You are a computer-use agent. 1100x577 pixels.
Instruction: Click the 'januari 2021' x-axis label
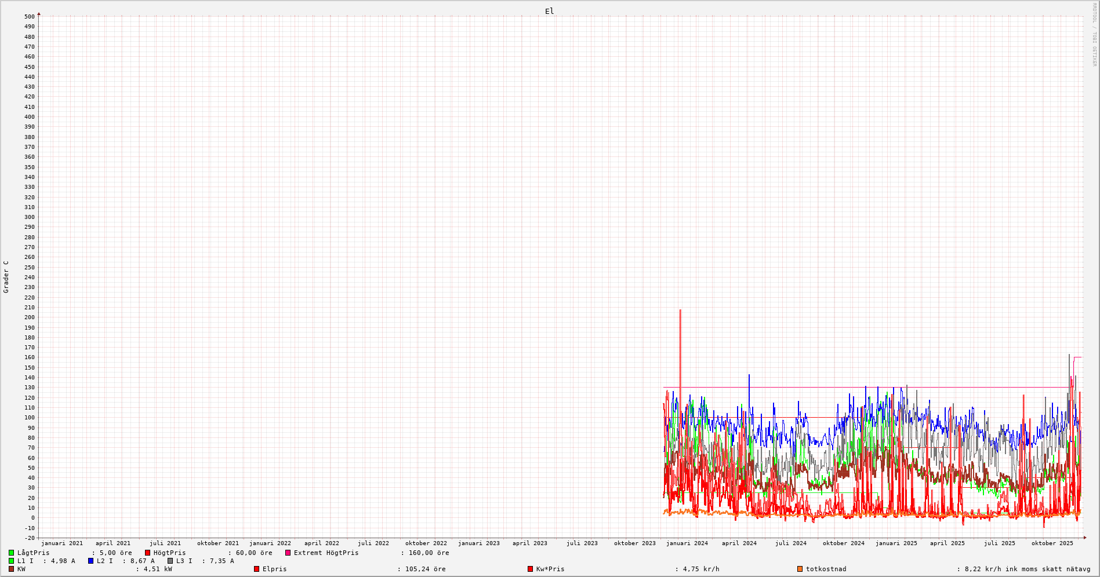[x=61, y=543]
